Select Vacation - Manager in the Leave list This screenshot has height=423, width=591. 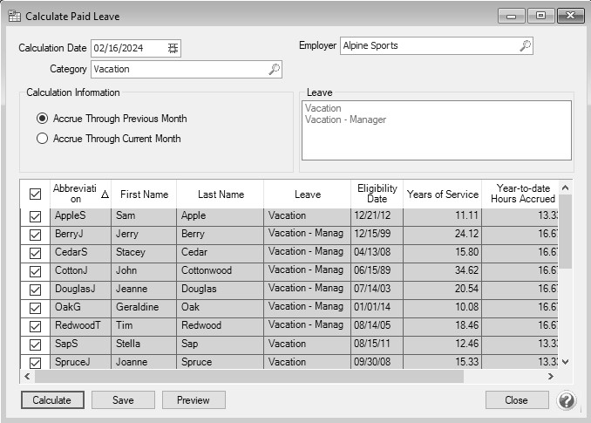pos(345,120)
